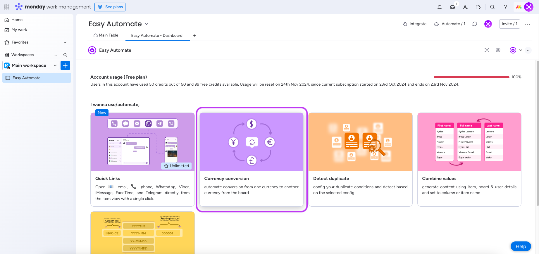539x254 pixels.
Task: Open the Detect duplicate card
Action: [360, 159]
